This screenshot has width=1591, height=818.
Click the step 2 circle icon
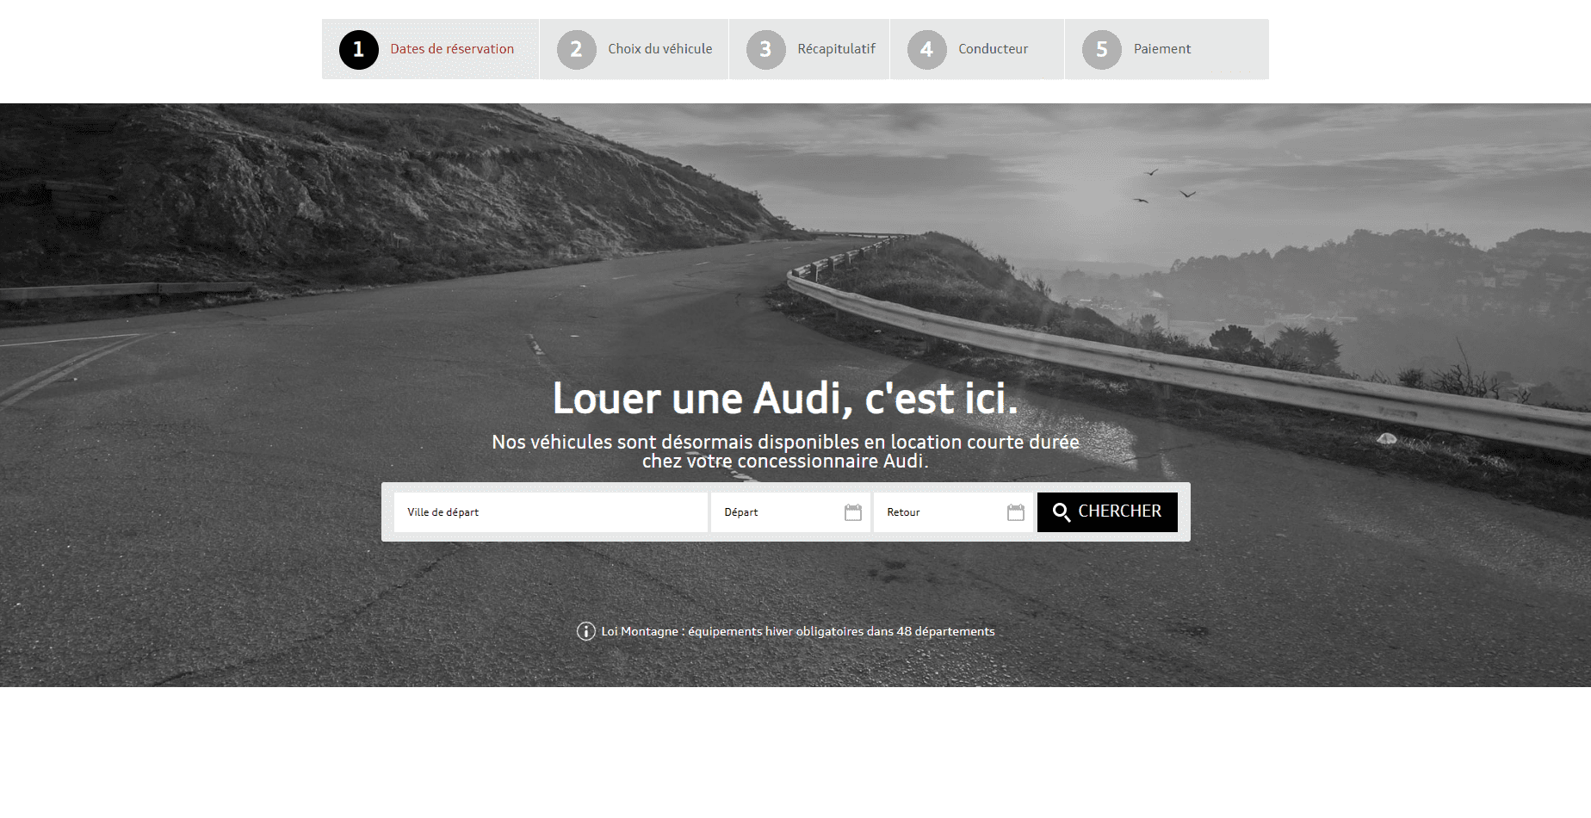[577, 50]
